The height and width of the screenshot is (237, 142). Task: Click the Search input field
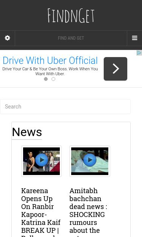coord(65,107)
